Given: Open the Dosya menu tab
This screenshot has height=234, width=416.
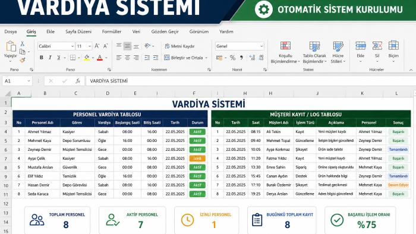Looking at the screenshot, I should click(11, 31).
